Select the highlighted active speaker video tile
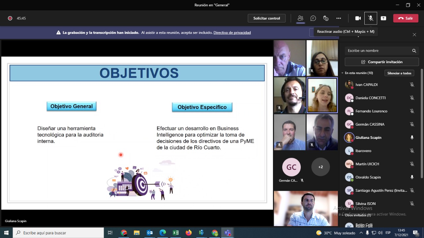This screenshot has height=238, width=424. pyautogui.click(x=322, y=95)
